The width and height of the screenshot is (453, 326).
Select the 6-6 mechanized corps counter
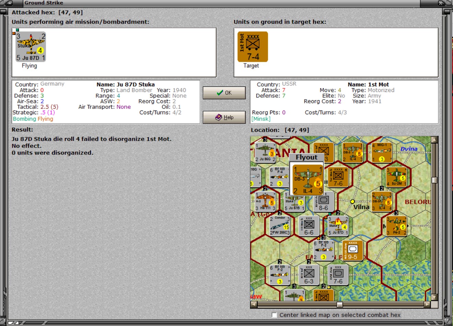coord(309,226)
